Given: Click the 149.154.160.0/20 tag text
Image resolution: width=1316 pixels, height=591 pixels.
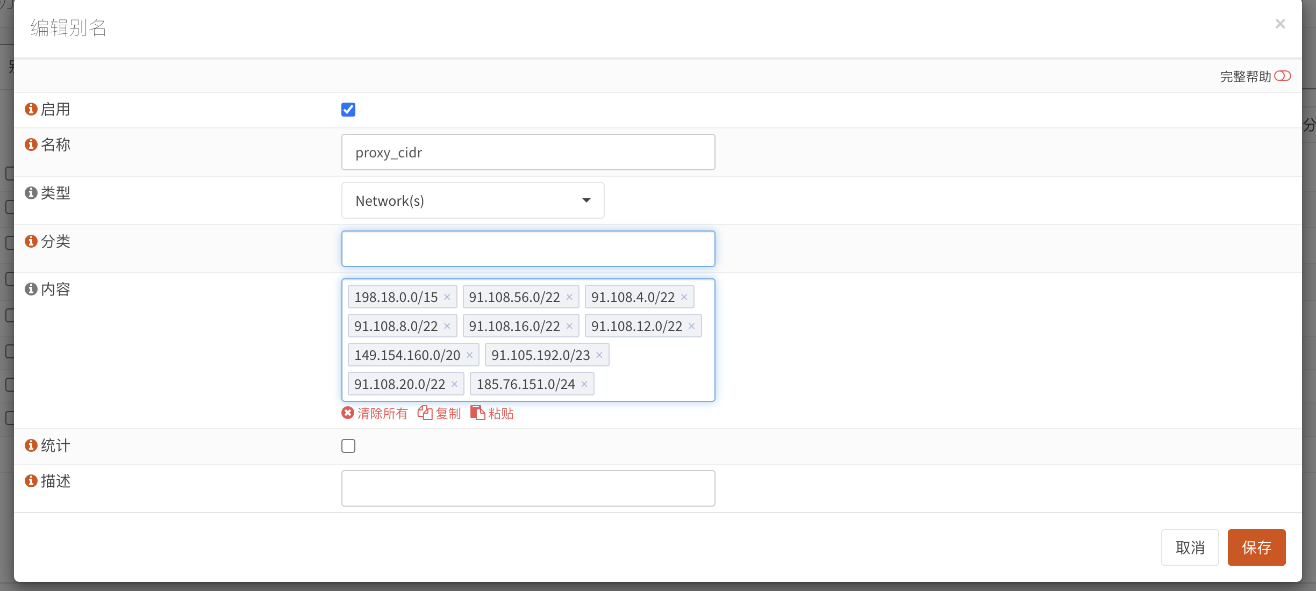Looking at the screenshot, I should [x=407, y=355].
